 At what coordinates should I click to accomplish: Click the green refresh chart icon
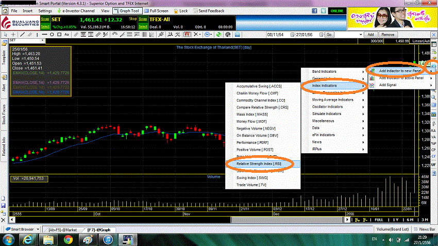coord(218,35)
